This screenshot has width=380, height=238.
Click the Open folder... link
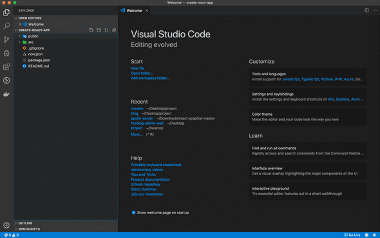point(142,73)
